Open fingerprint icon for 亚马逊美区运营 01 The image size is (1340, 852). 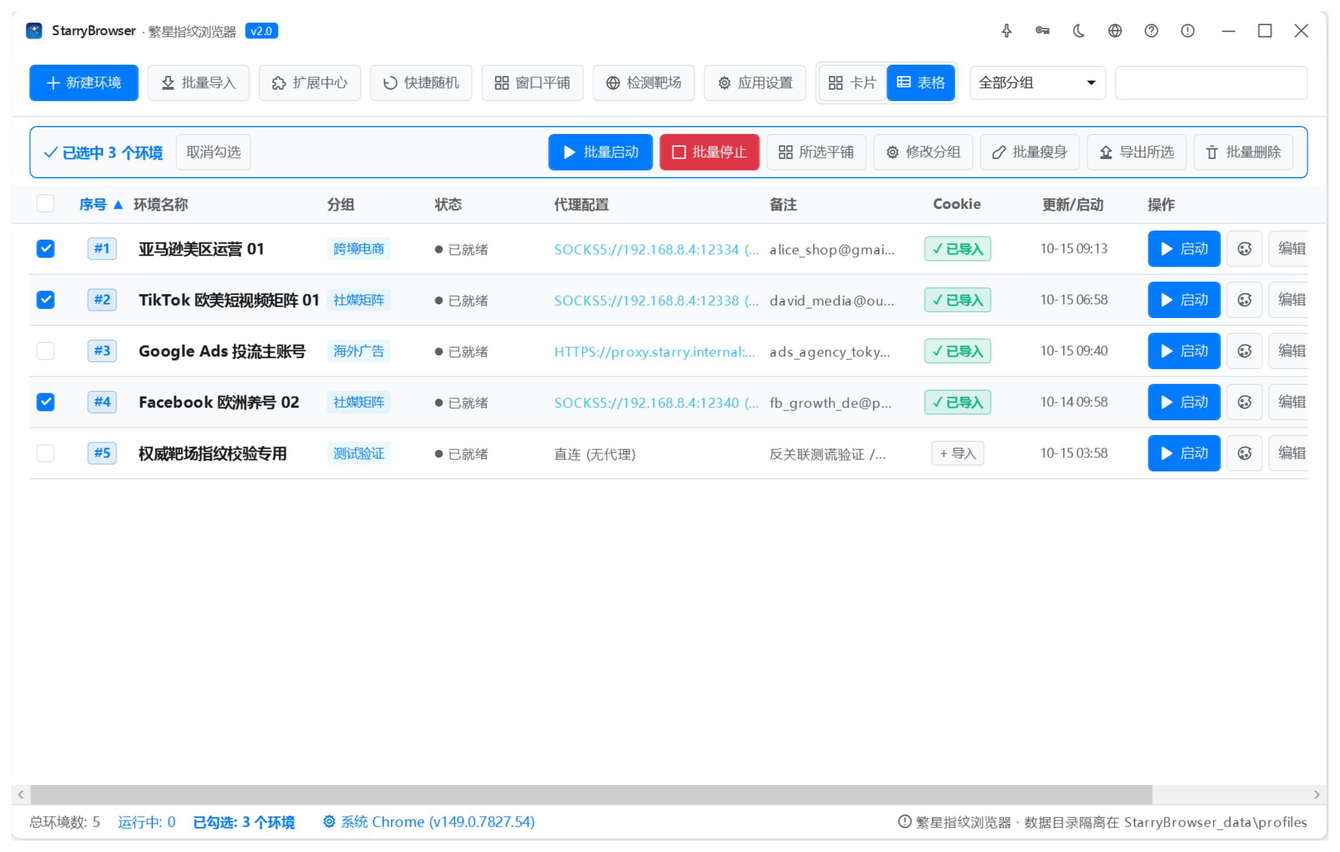click(1245, 249)
